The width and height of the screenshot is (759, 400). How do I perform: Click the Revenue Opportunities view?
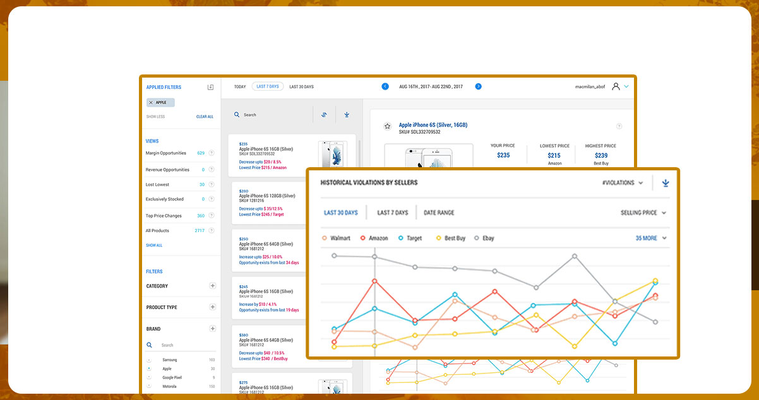tap(167, 170)
